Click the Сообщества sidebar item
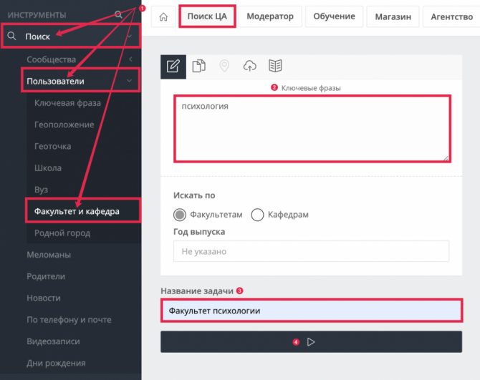 tap(51, 59)
